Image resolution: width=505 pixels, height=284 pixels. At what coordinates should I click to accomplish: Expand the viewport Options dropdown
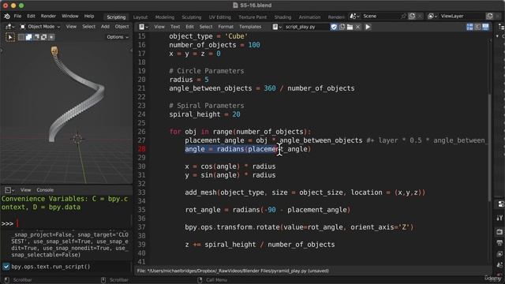coord(118,37)
